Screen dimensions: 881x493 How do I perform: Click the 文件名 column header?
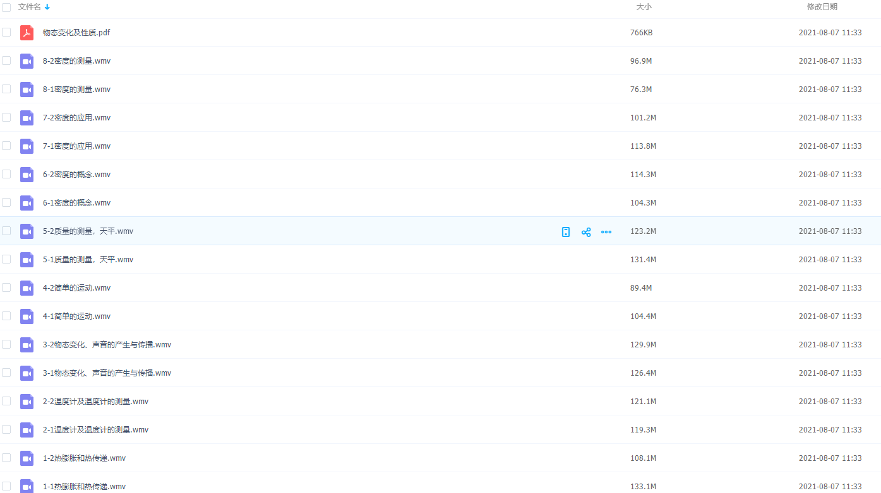tap(29, 7)
